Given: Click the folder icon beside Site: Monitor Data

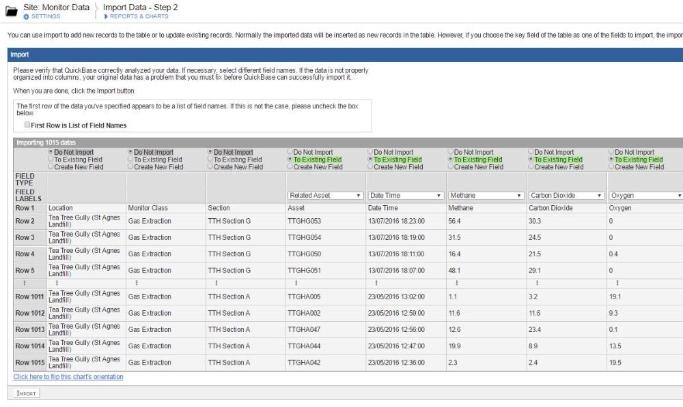Looking at the screenshot, I should coord(10,8).
